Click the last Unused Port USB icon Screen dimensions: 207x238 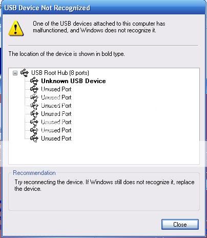[x=34, y=138]
